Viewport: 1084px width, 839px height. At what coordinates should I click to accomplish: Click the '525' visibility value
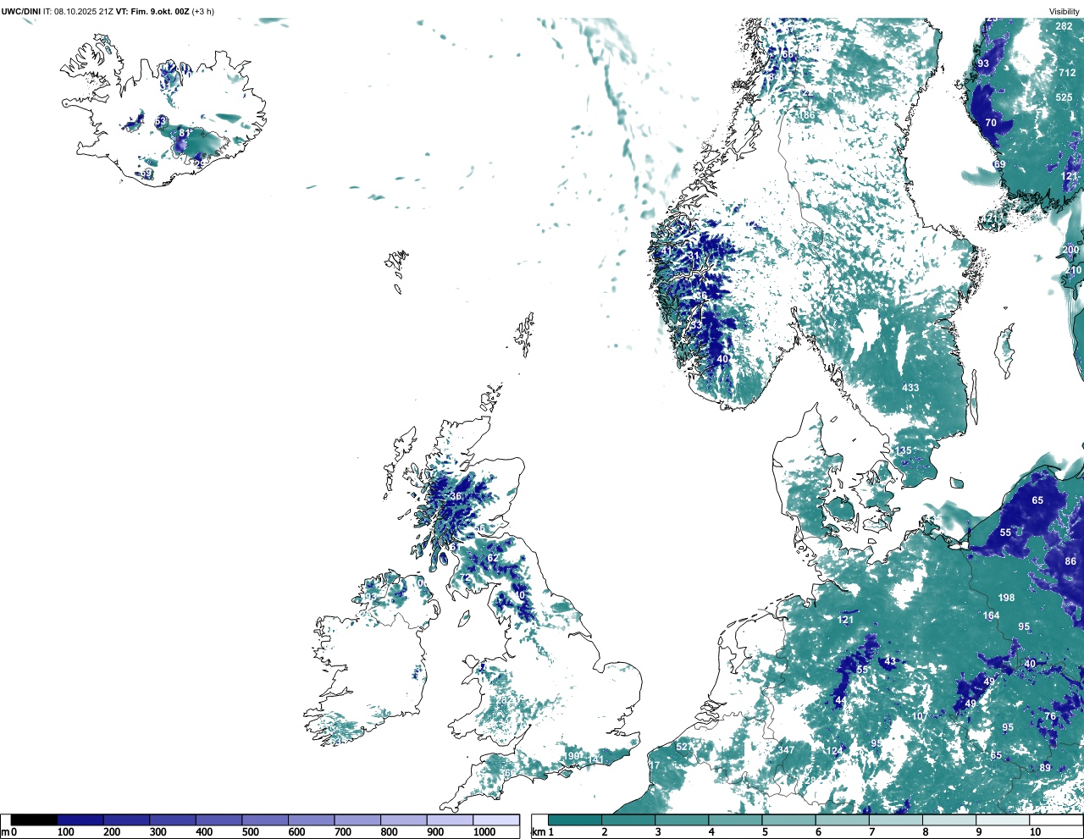(x=1064, y=97)
